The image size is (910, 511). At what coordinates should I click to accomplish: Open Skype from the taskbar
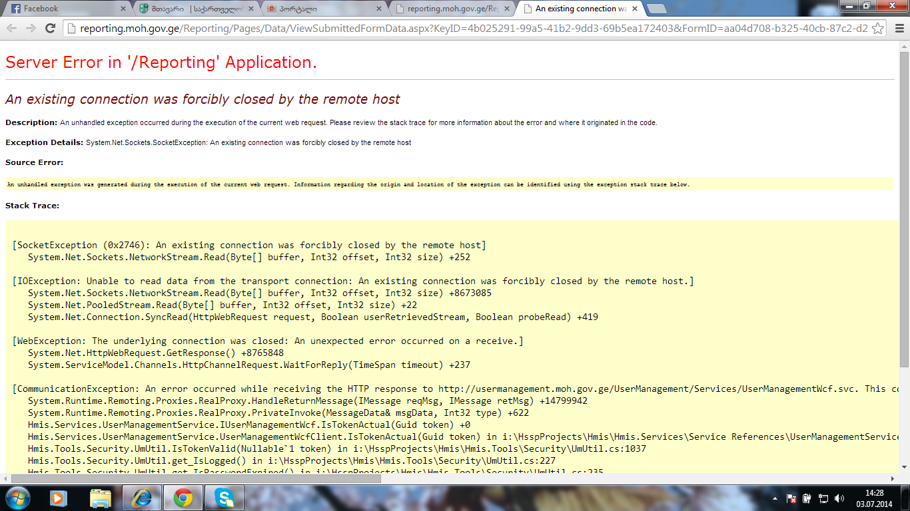click(x=225, y=498)
